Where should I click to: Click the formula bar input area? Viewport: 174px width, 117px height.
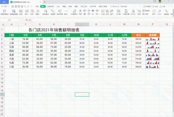tap(102, 20)
